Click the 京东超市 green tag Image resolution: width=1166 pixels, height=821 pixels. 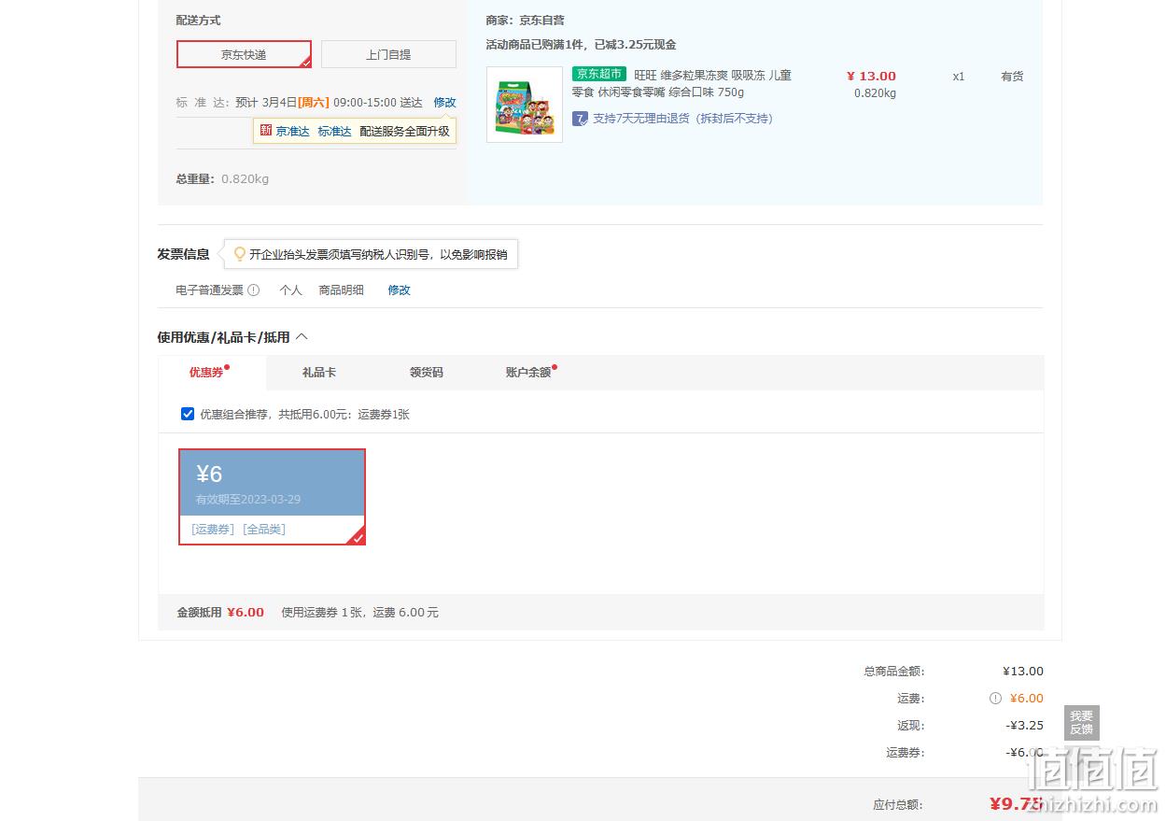point(599,74)
